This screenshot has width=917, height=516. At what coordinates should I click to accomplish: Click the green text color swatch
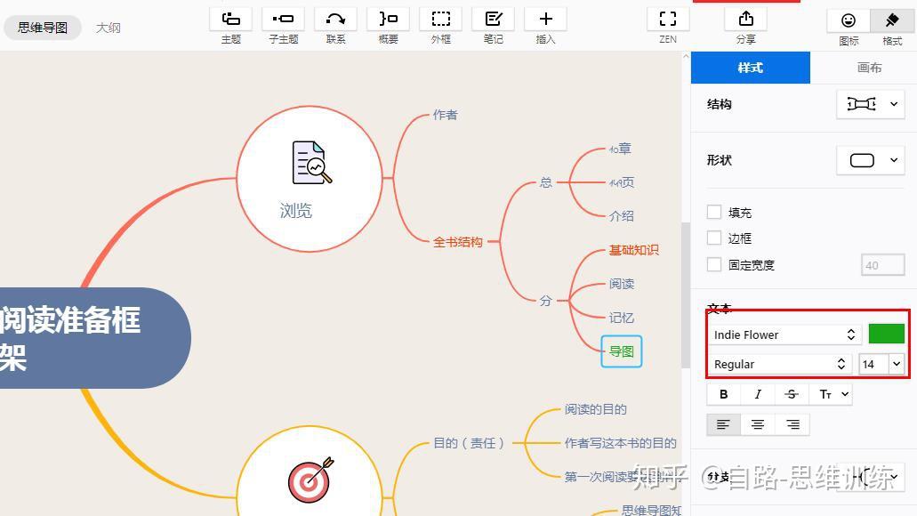(887, 334)
